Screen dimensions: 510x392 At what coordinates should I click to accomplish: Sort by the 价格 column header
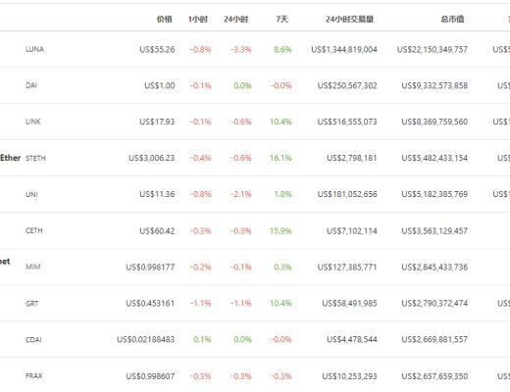click(x=164, y=20)
